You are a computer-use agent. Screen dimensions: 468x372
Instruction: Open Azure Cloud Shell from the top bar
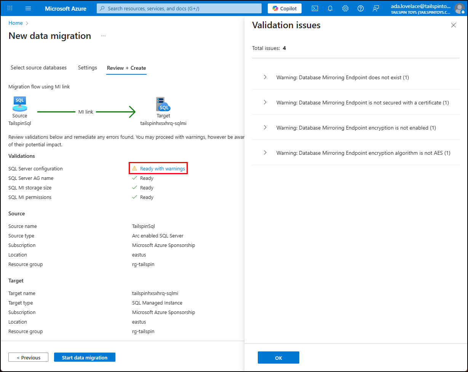[x=315, y=8]
